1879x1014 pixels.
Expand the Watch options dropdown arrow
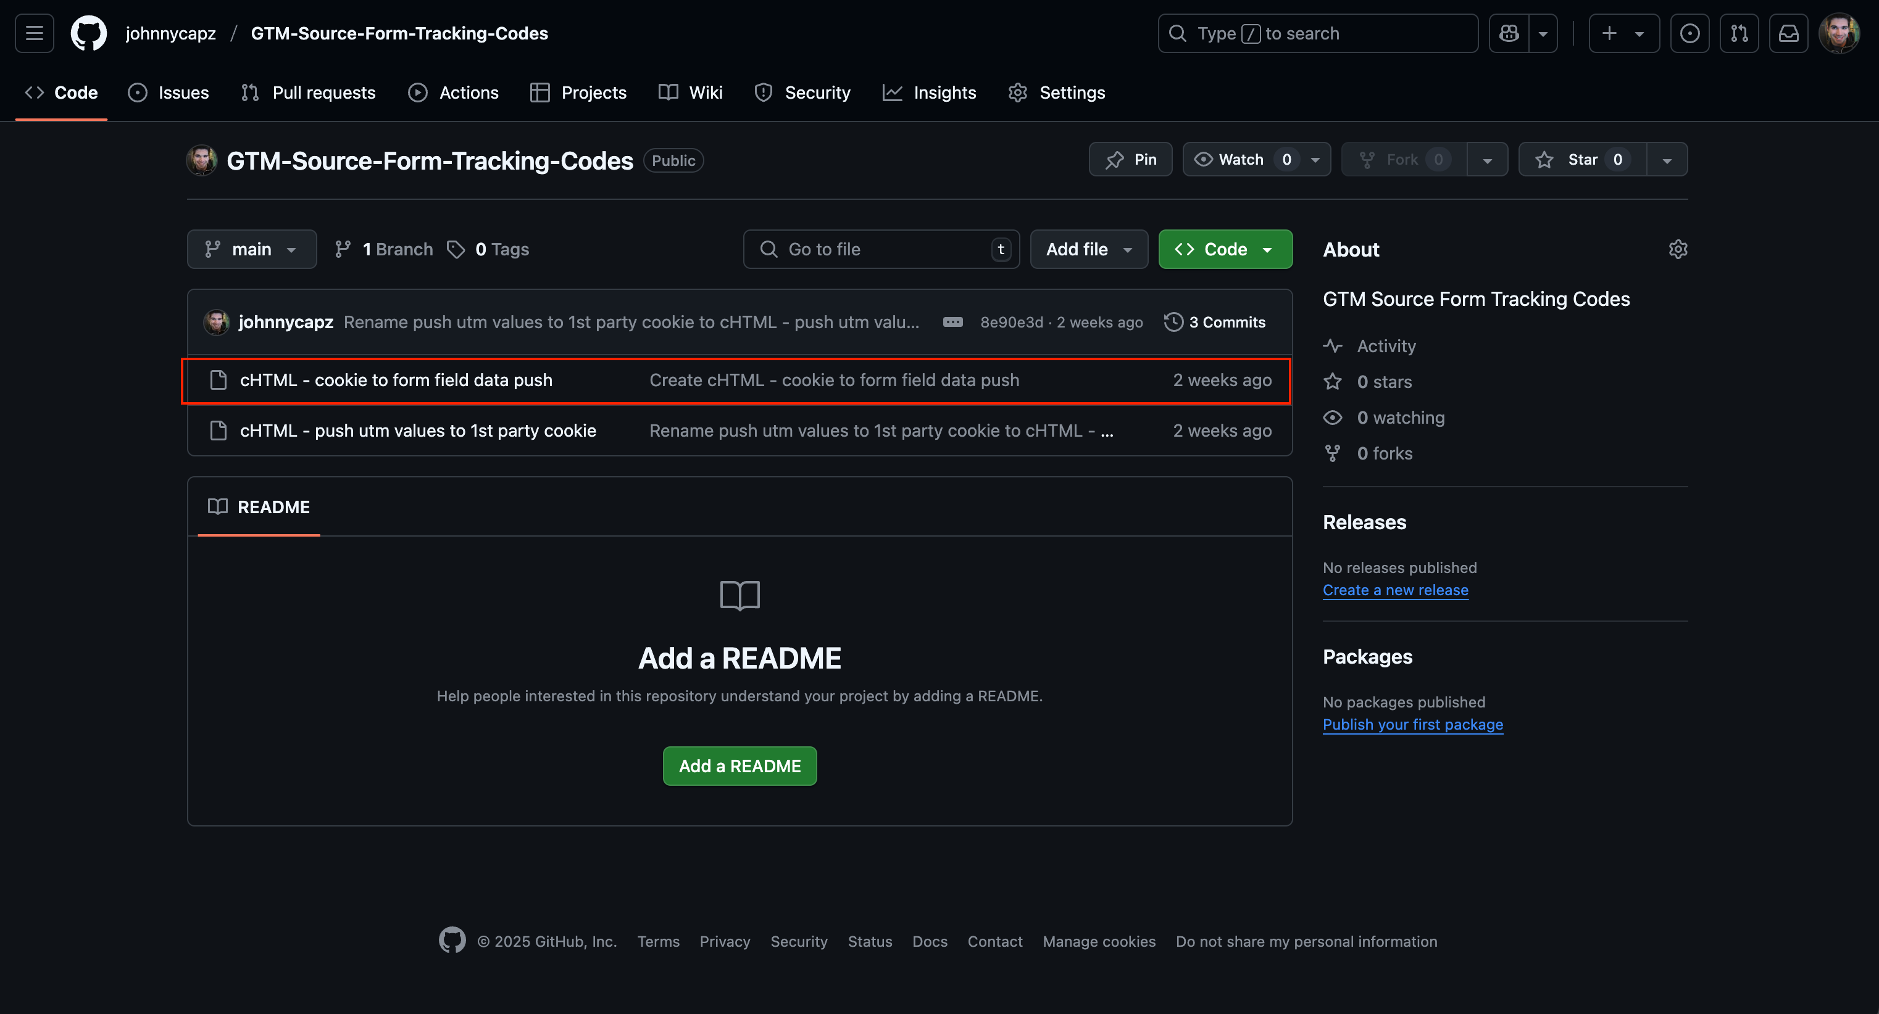coord(1315,159)
